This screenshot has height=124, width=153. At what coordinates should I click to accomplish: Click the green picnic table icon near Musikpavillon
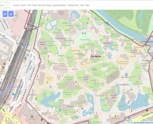[x=132, y=90]
